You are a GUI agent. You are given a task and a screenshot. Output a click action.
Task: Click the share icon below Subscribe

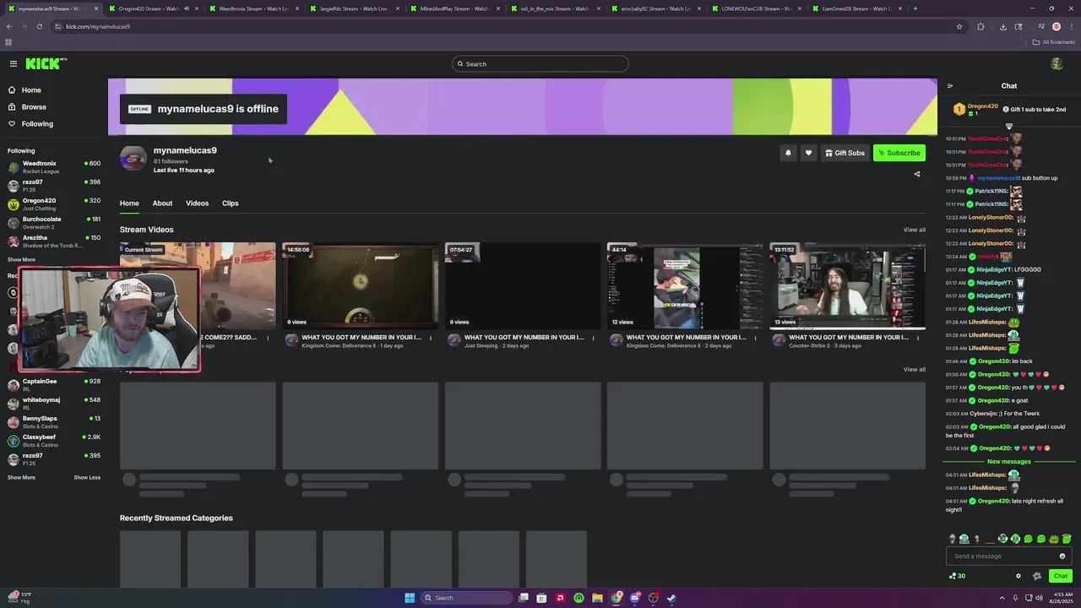(x=917, y=174)
